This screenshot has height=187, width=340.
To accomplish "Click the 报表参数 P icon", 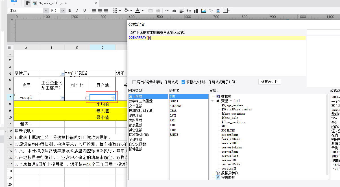I will pos(218,177).
